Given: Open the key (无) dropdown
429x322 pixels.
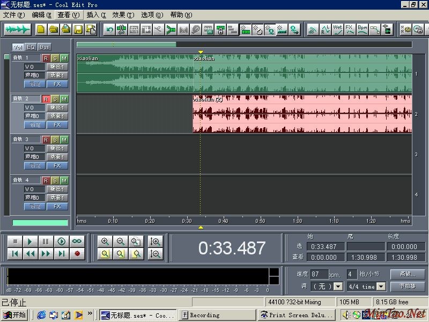Looking at the screenshot, I should click(x=338, y=287).
